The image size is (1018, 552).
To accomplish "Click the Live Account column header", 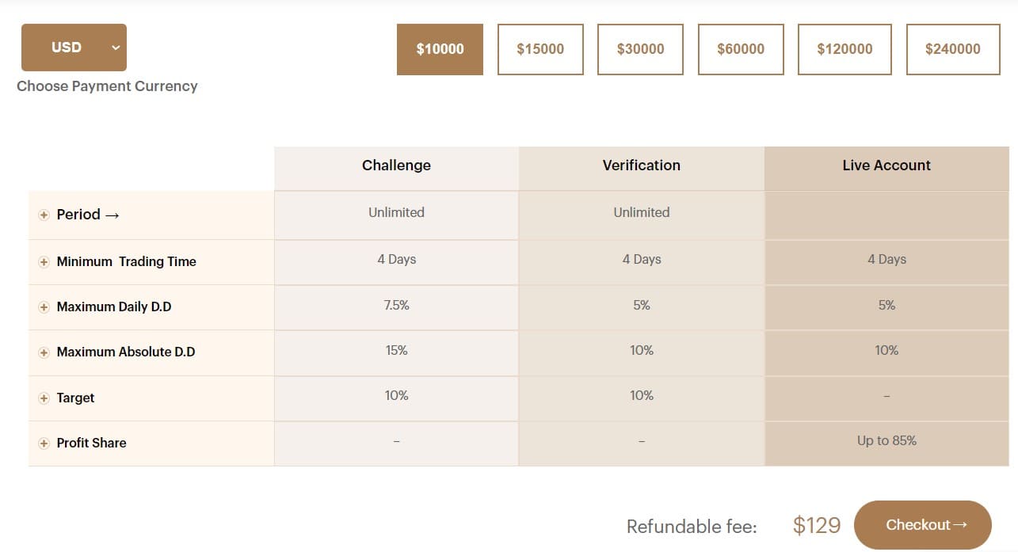I will (x=886, y=166).
